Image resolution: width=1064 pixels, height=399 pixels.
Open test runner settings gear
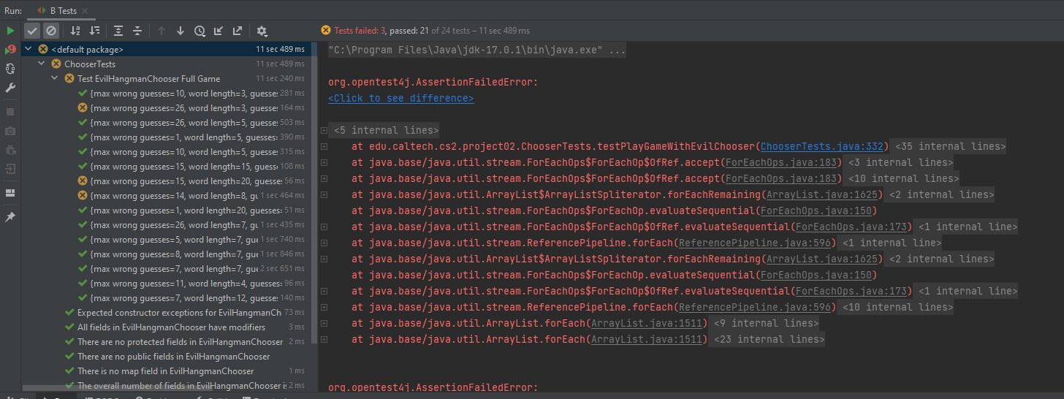[x=262, y=31]
